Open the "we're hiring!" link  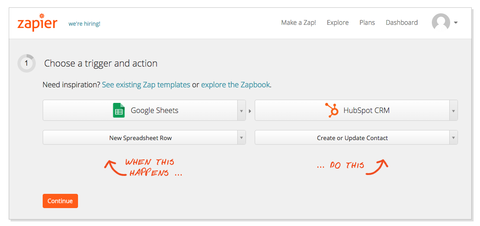tap(84, 23)
